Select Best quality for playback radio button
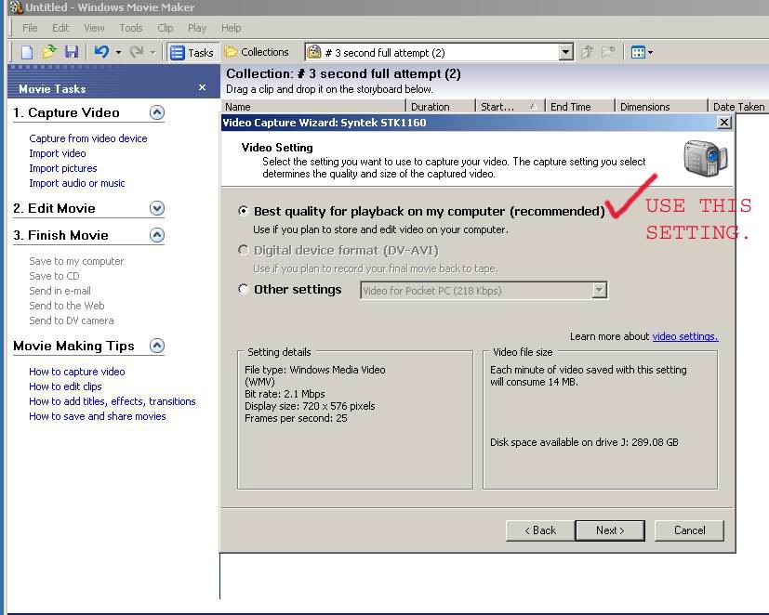 click(x=244, y=211)
